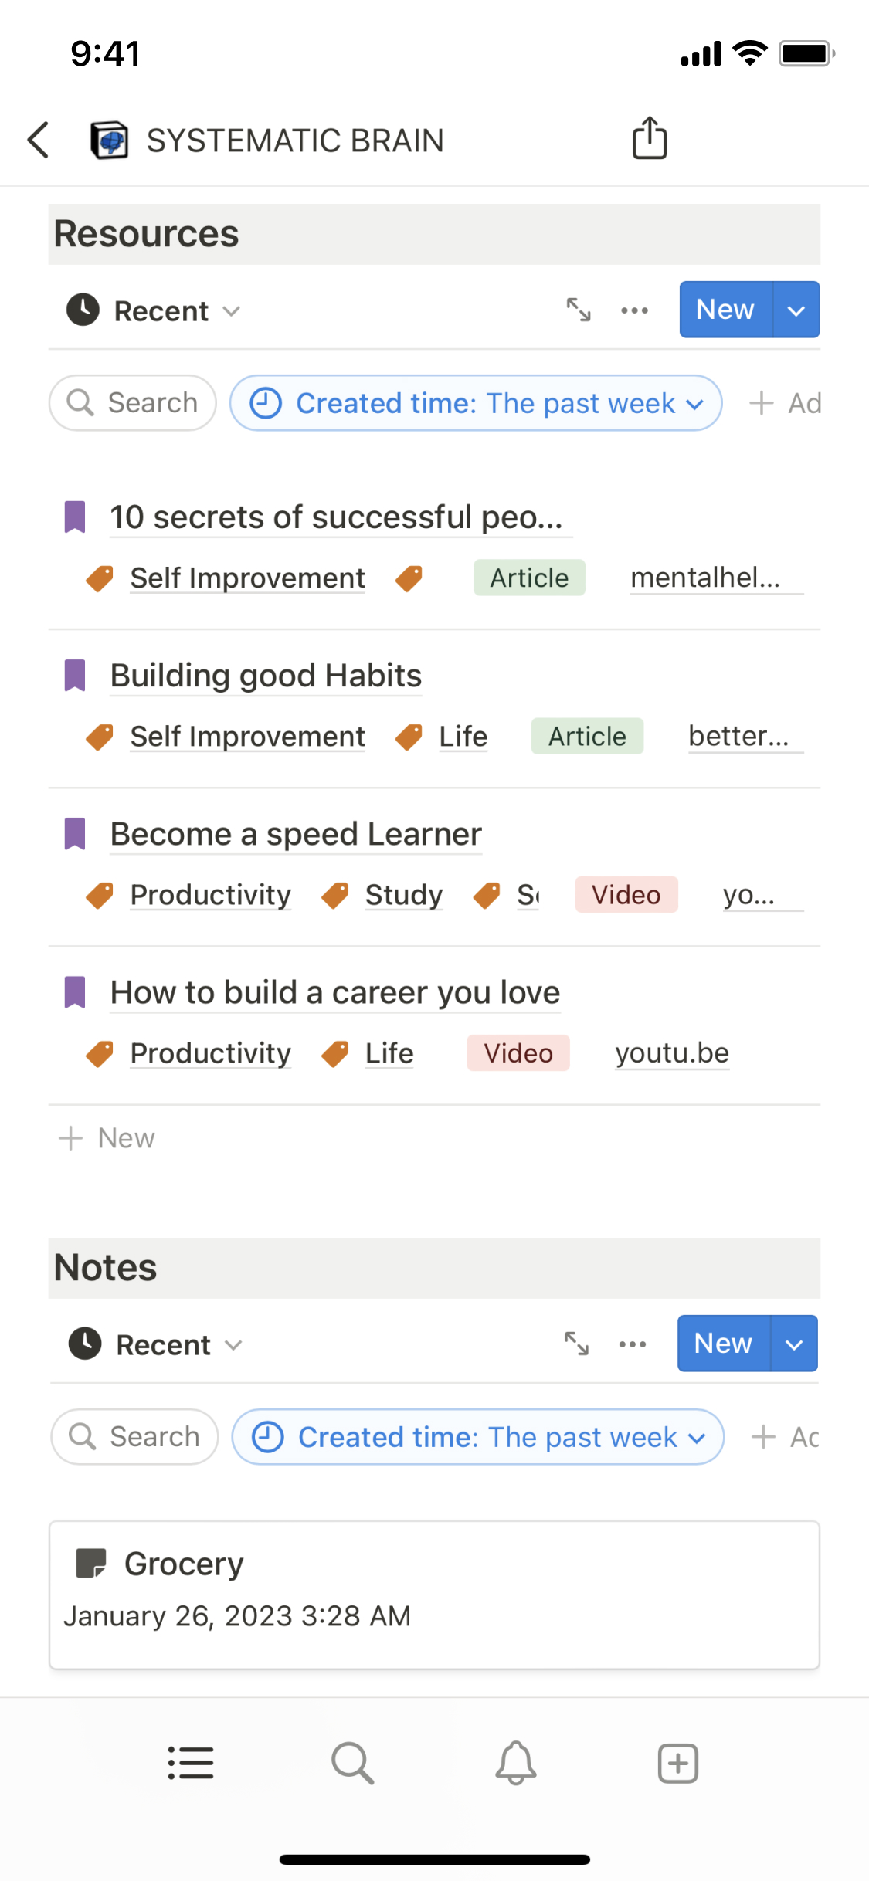Viewport: 869px width, 1881px height.
Task: Open Resources three-dot options menu
Action: click(634, 310)
